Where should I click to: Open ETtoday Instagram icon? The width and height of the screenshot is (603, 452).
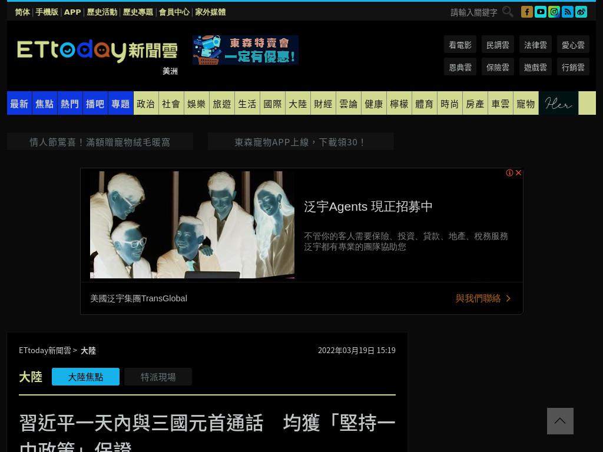click(554, 12)
